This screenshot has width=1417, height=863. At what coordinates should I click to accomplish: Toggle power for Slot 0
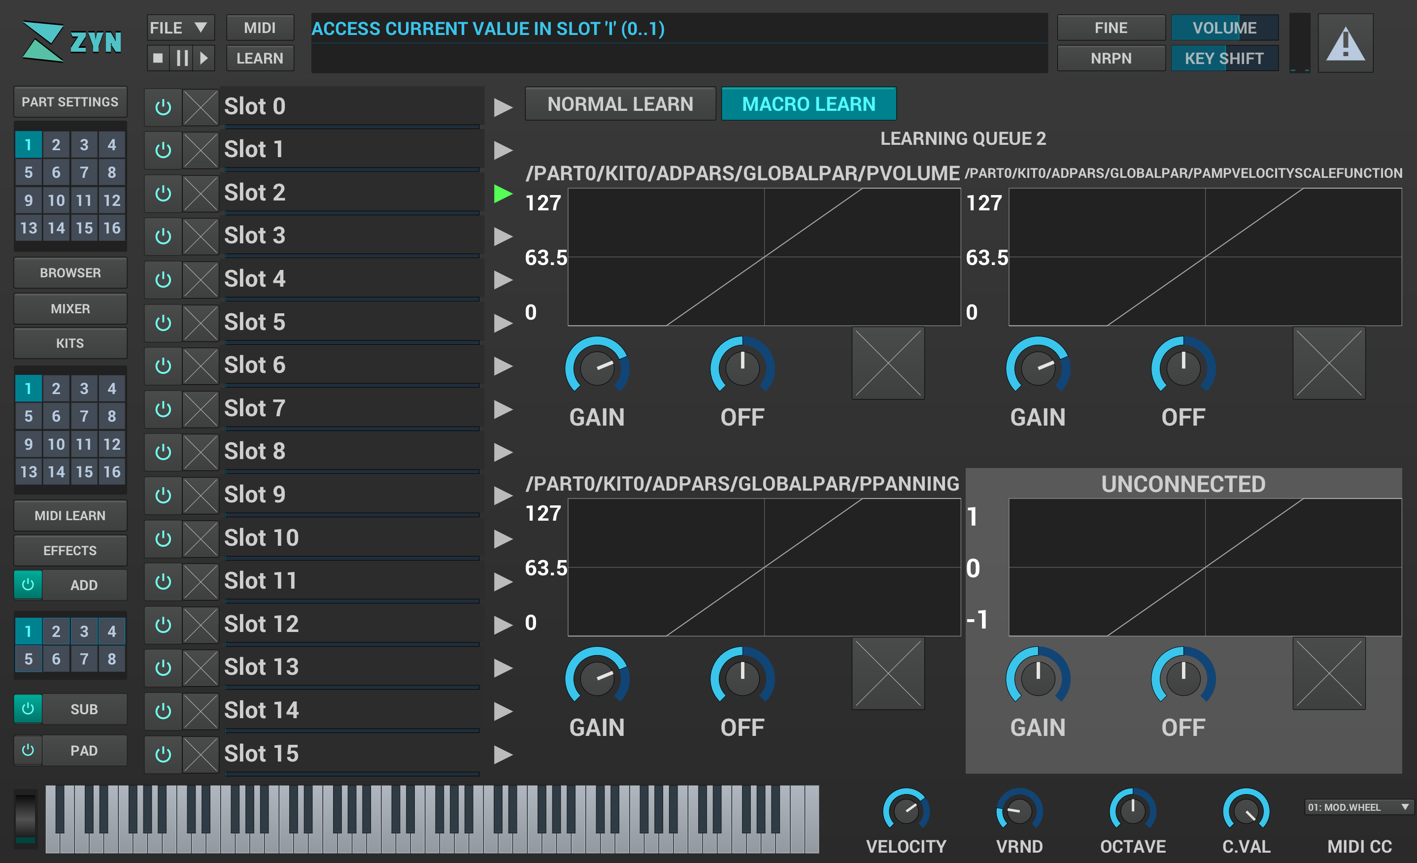(163, 107)
